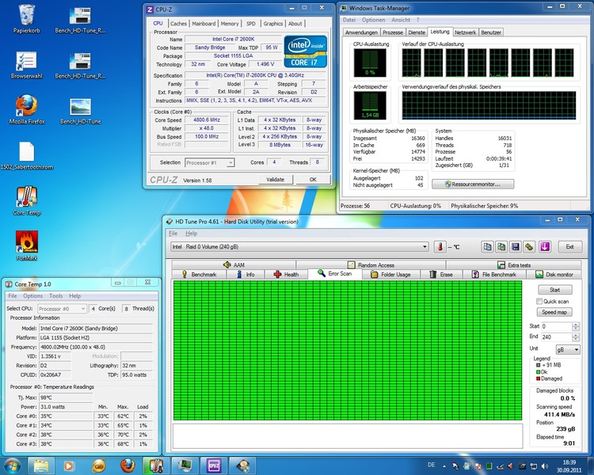Open the Health tab in HD Tune

pos(287,275)
